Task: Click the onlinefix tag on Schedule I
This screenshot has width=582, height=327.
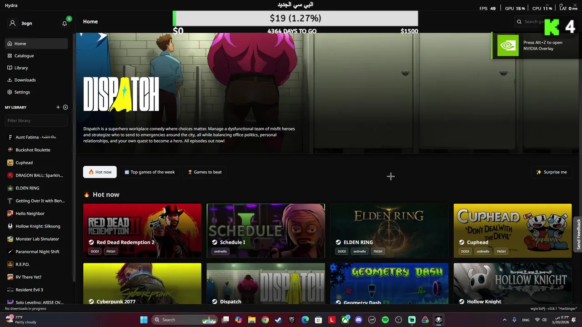Action: 221,251
